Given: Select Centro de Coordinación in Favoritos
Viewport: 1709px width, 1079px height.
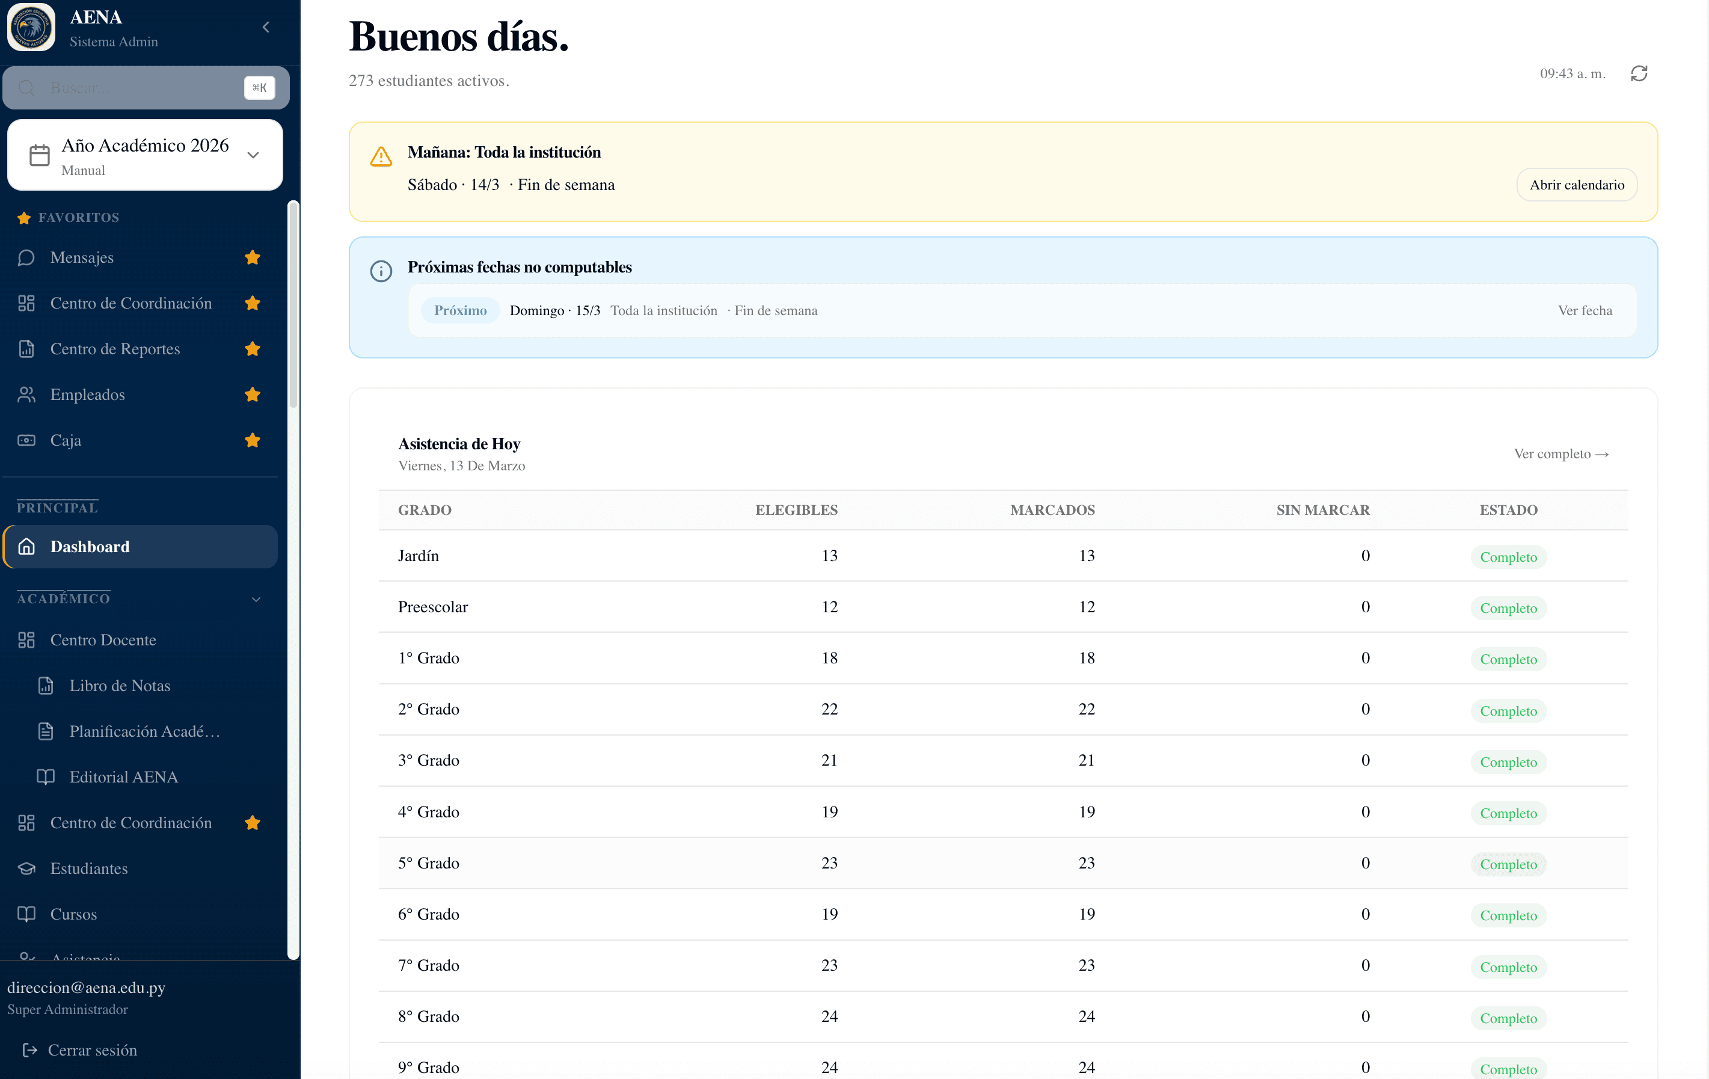Looking at the screenshot, I should [130, 303].
